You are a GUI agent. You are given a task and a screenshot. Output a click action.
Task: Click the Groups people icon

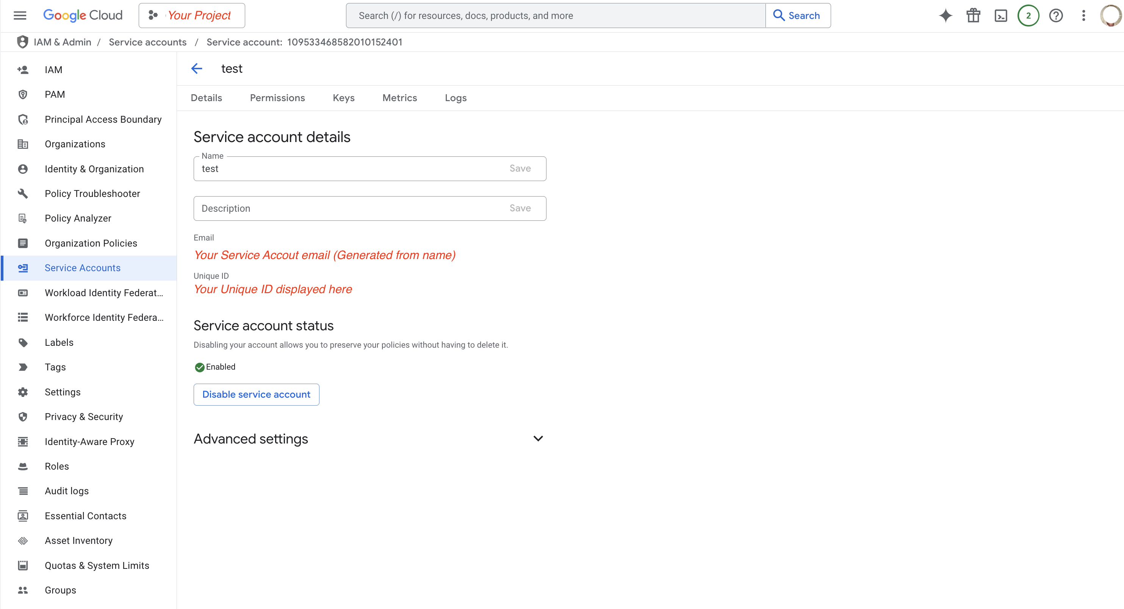point(23,590)
